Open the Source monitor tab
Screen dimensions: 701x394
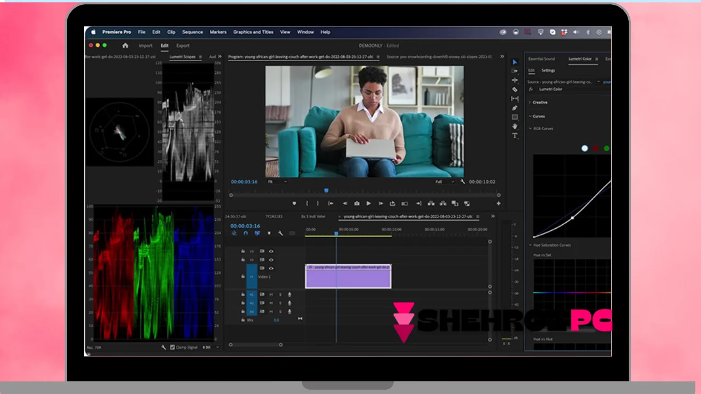click(x=439, y=56)
